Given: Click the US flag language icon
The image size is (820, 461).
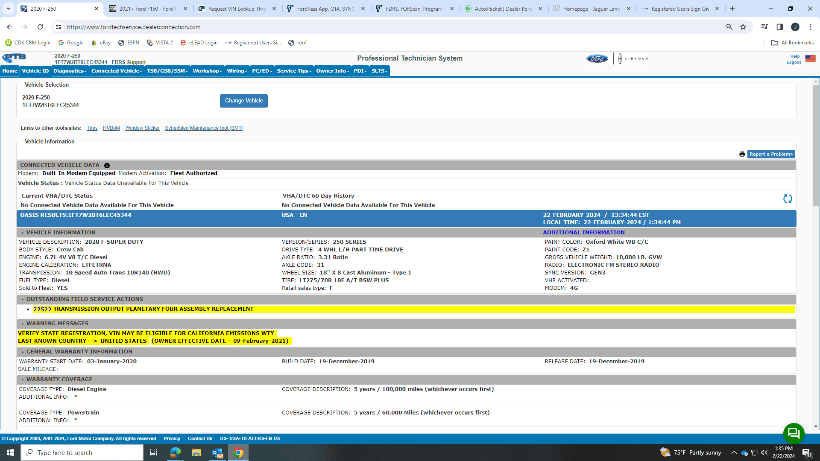Looking at the screenshot, I should click(810, 58).
